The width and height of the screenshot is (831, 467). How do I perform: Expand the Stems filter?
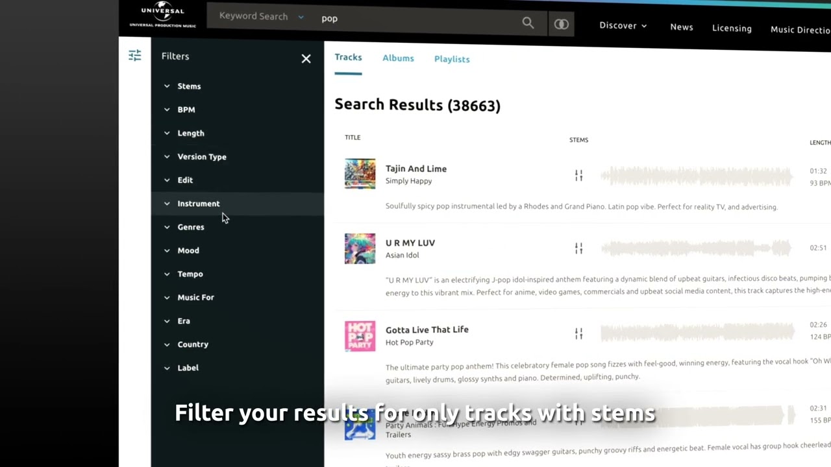tap(238, 86)
